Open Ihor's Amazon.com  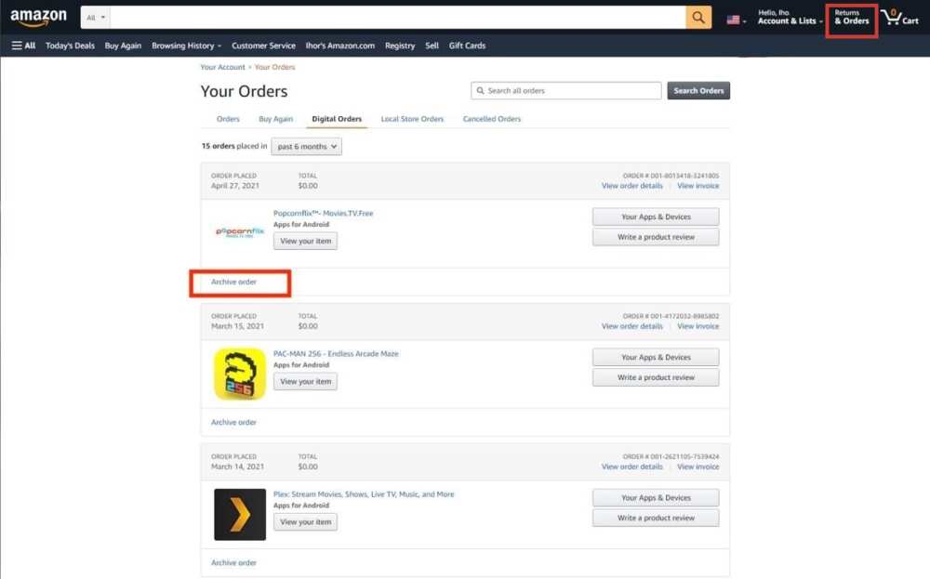coord(339,46)
